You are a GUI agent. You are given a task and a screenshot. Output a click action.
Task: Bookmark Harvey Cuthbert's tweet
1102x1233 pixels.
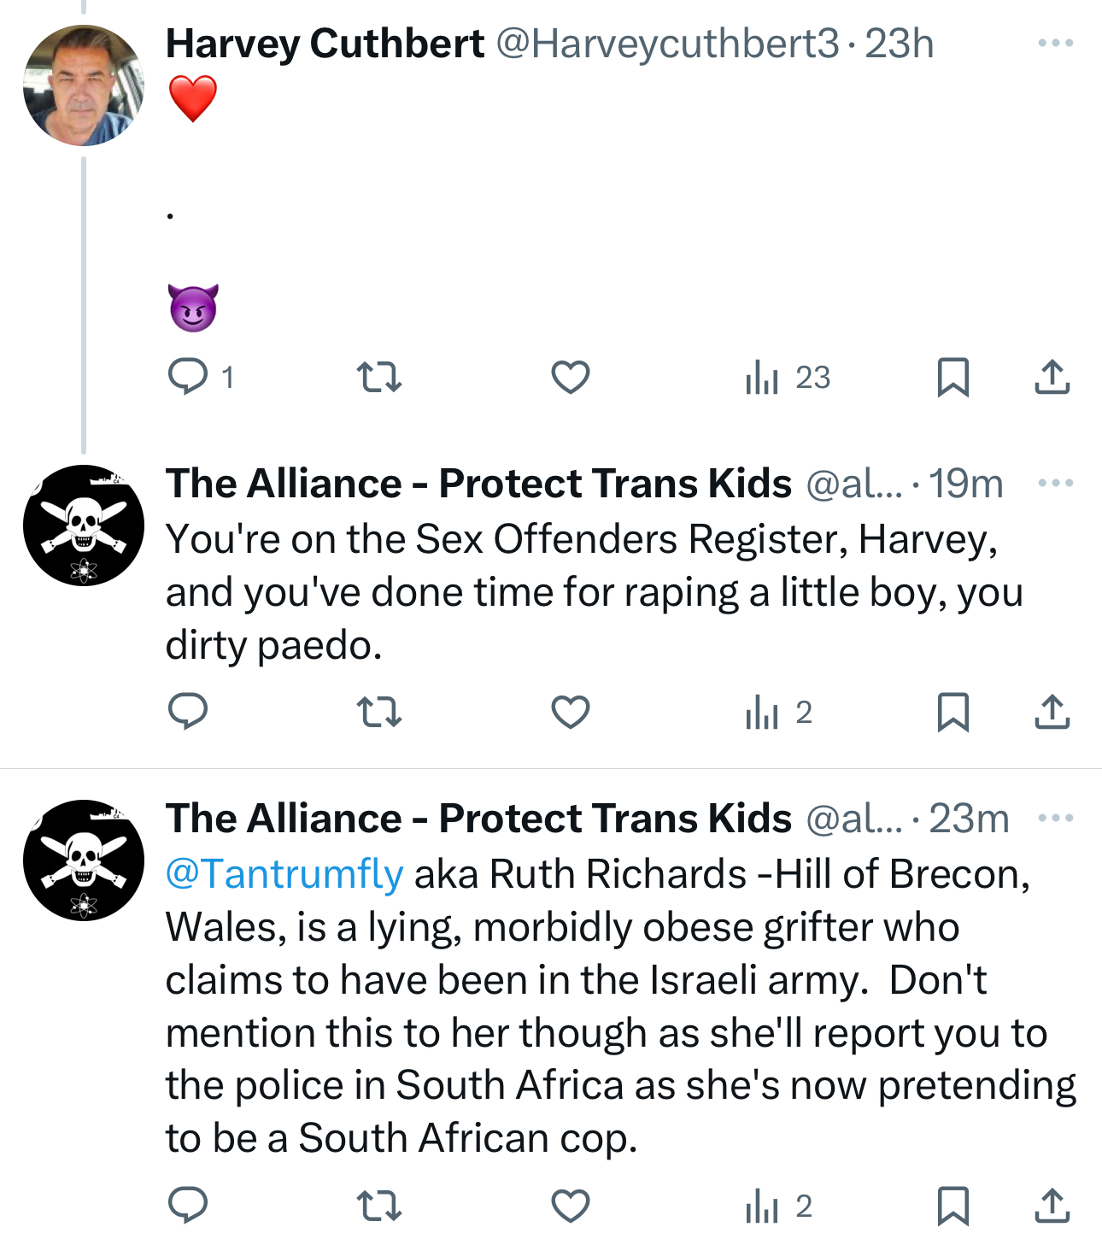point(953,377)
